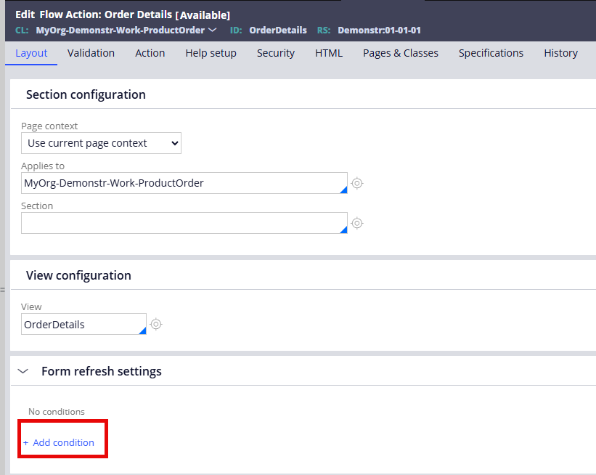The image size is (596, 475).
Task: Switch to the Validation tab
Action: point(91,52)
